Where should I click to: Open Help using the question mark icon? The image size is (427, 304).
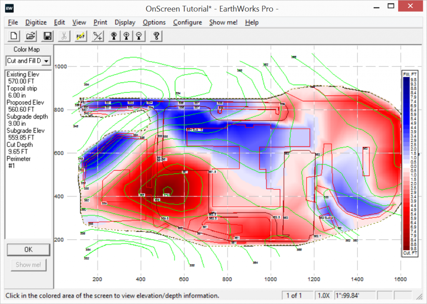coord(156,36)
